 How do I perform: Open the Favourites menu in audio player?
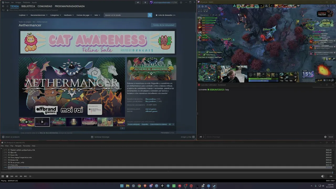click(27, 146)
